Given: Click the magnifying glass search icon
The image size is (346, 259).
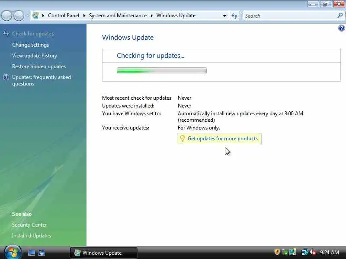Looking at the screenshot, I should 340,16.
